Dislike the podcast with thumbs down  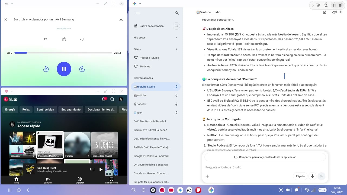[82, 39]
